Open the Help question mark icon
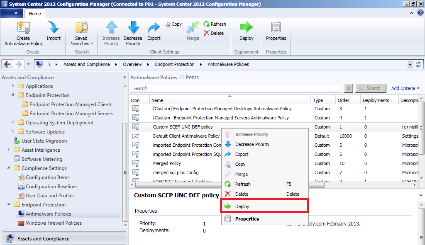Image resolution: width=425 pixels, height=245 pixels. click(420, 13)
